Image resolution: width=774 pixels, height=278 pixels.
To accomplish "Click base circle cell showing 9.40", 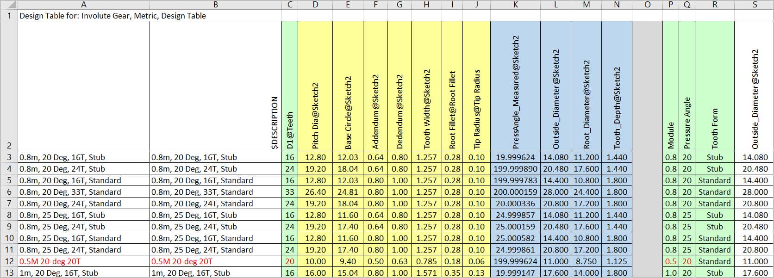I will [x=348, y=261].
